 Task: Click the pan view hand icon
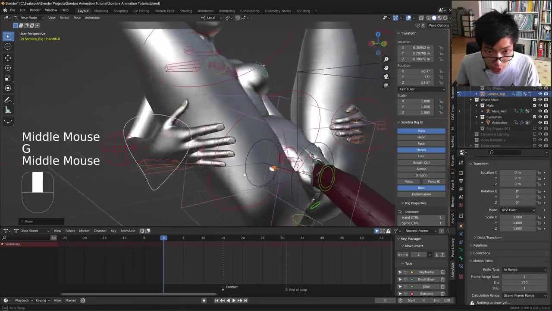[386, 68]
